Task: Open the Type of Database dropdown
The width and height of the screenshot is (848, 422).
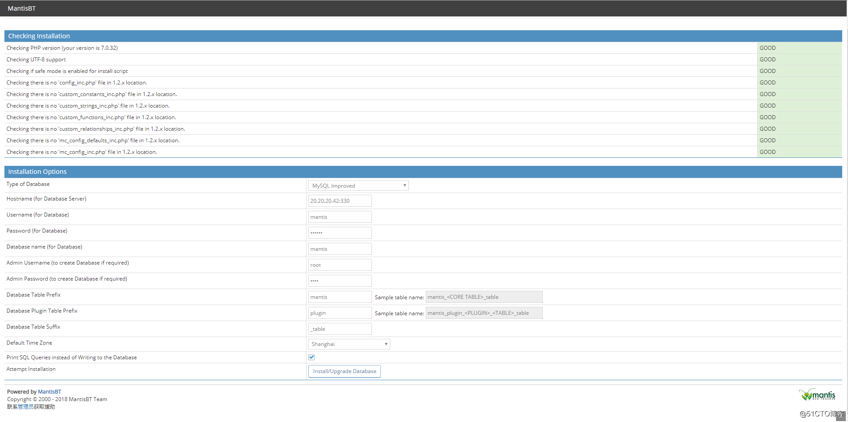Action: [358, 185]
